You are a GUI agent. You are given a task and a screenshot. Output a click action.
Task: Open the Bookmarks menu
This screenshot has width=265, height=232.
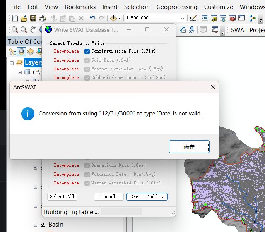80,7
